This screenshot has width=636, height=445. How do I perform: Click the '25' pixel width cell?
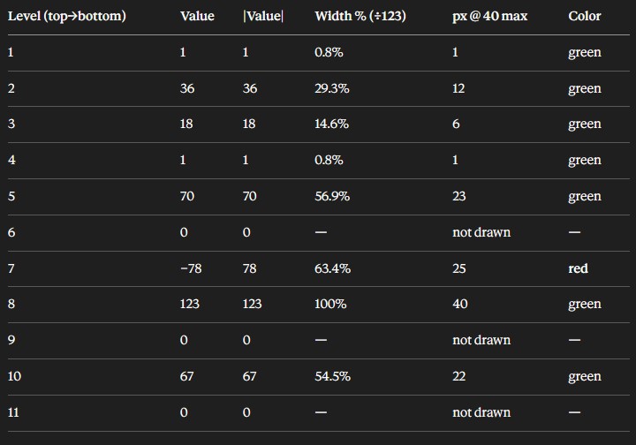pos(459,268)
